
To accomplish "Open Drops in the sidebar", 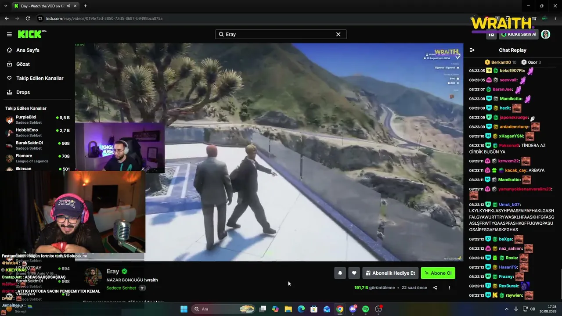I will tap(23, 92).
